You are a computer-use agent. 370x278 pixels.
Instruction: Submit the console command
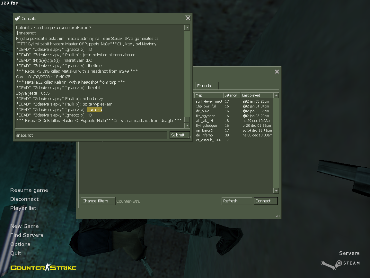pyautogui.click(x=180, y=135)
